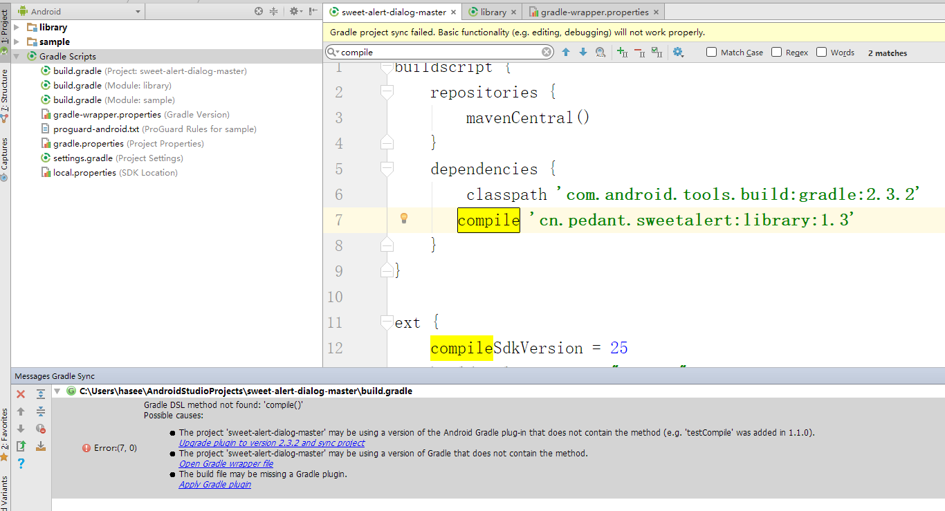
Task: Enable Regex checkbox
Action: tap(776, 52)
